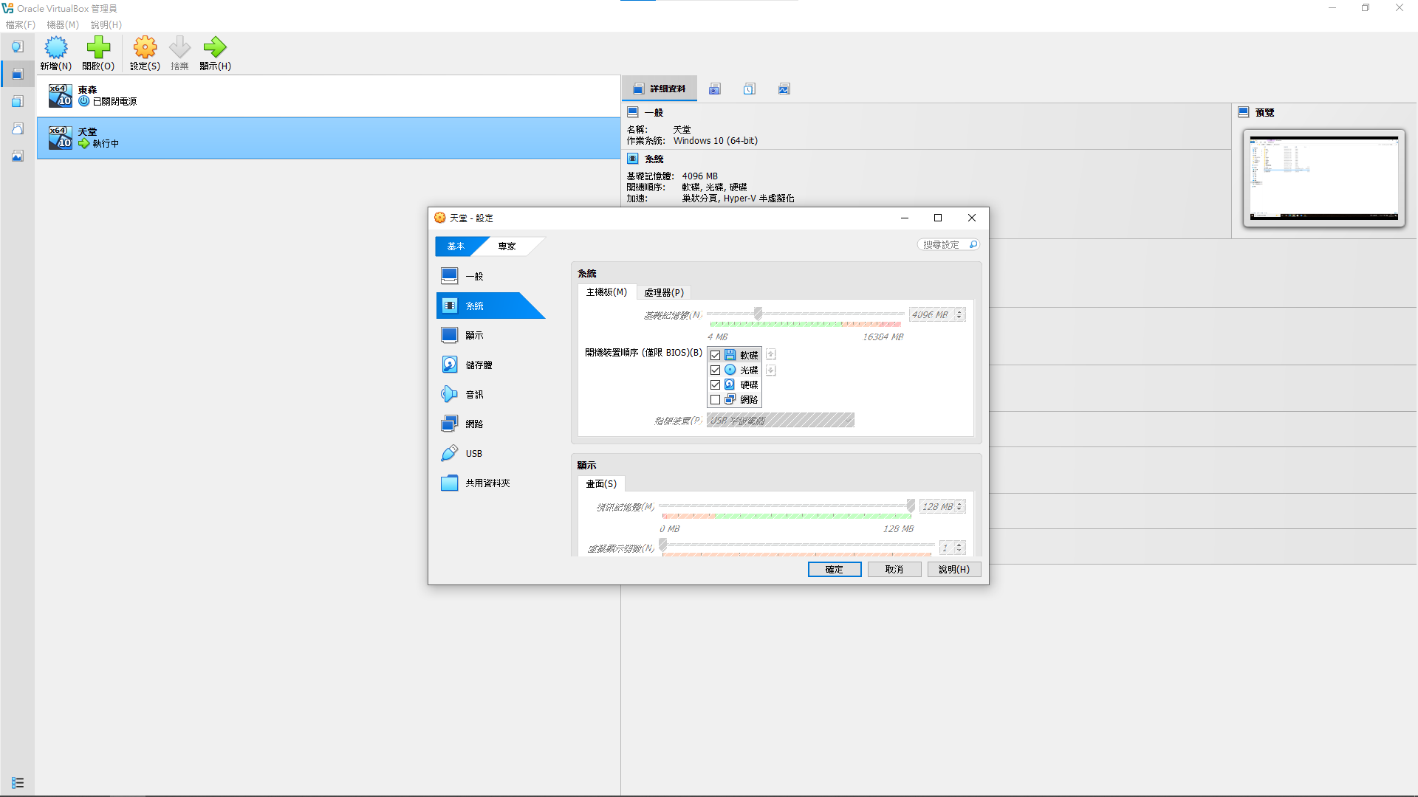Select 系統 category in settings dialog

(x=490, y=306)
